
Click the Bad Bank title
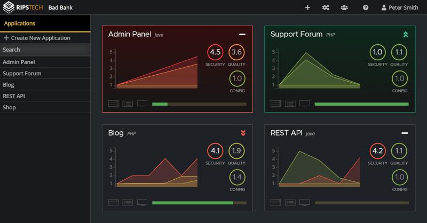(60, 7)
